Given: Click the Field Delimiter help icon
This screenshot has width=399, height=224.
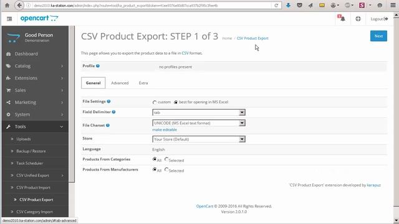Looking at the screenshot, I should tap(113, 112).
